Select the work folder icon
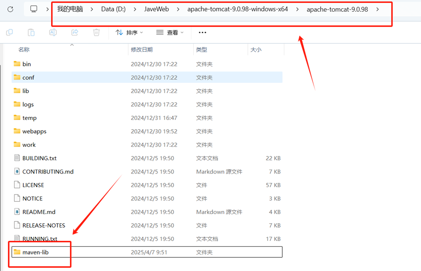The width and height of the screenshot is (421, 271). (x=17, y=144)
